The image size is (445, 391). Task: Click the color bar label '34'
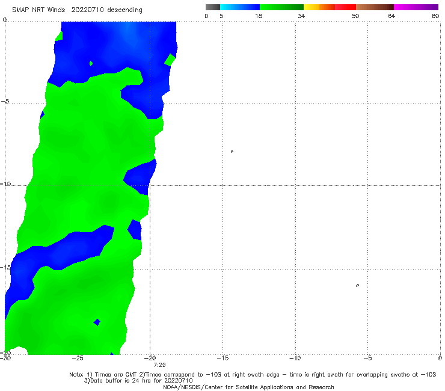coord(301,16)
